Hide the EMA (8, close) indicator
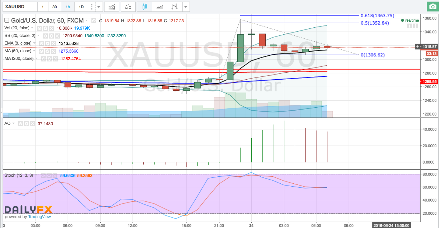Image resolution: width=439 pixels, height=228 pixels. [41, 43]
